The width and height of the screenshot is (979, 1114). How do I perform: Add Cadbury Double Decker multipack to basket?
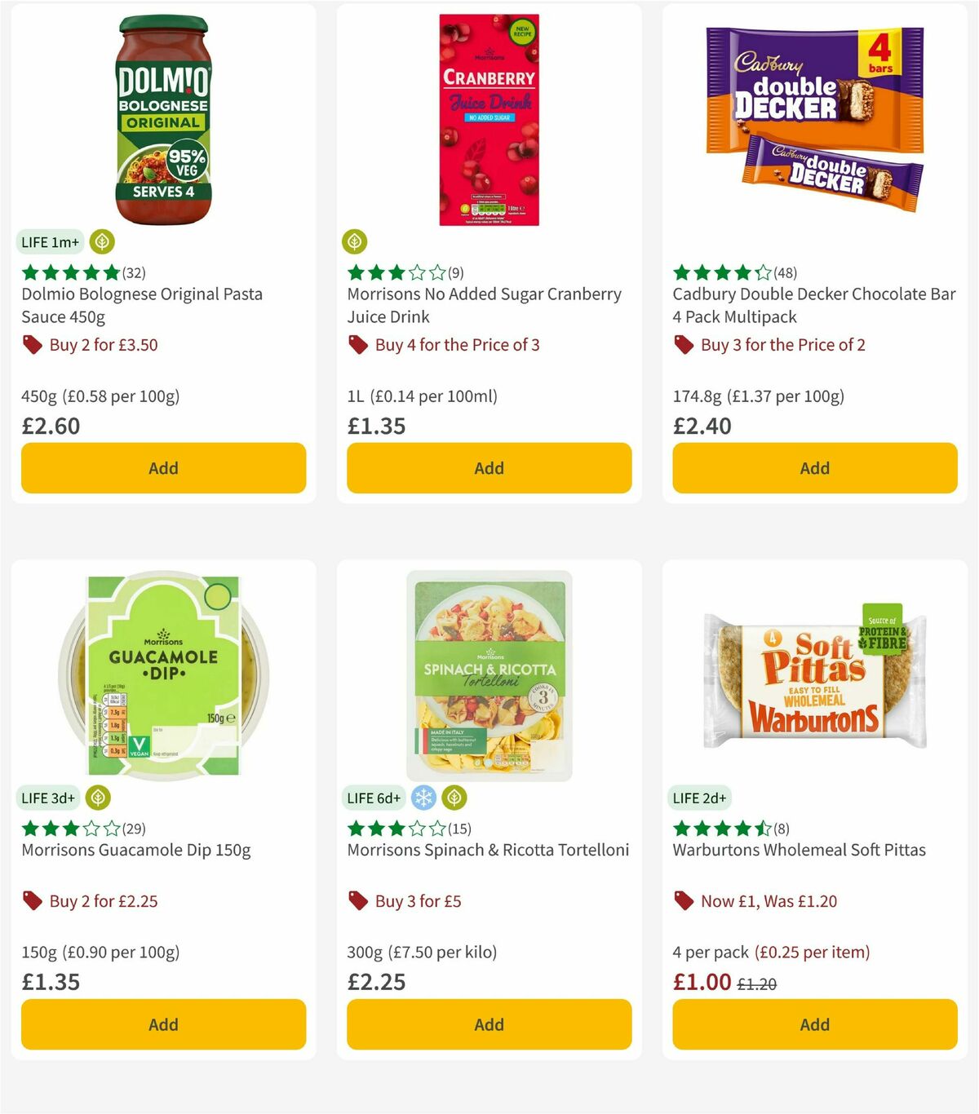(814, 468)
